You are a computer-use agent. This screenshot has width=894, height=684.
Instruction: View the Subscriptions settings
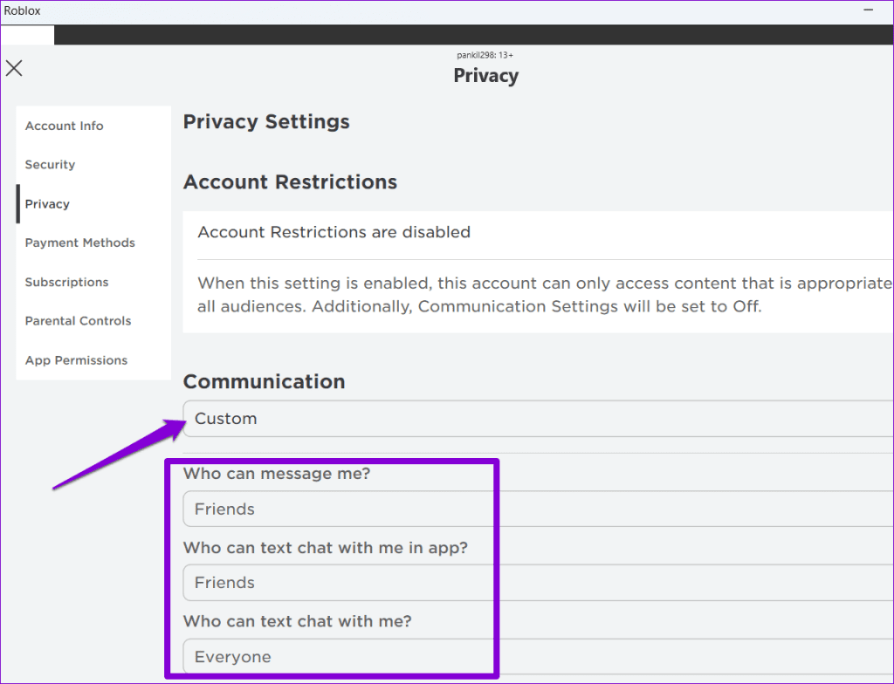pos(66,282)
